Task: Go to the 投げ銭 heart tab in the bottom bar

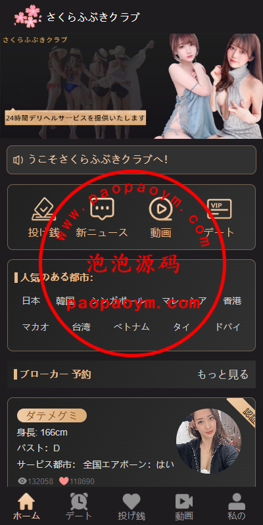Action: click(131, 507)
